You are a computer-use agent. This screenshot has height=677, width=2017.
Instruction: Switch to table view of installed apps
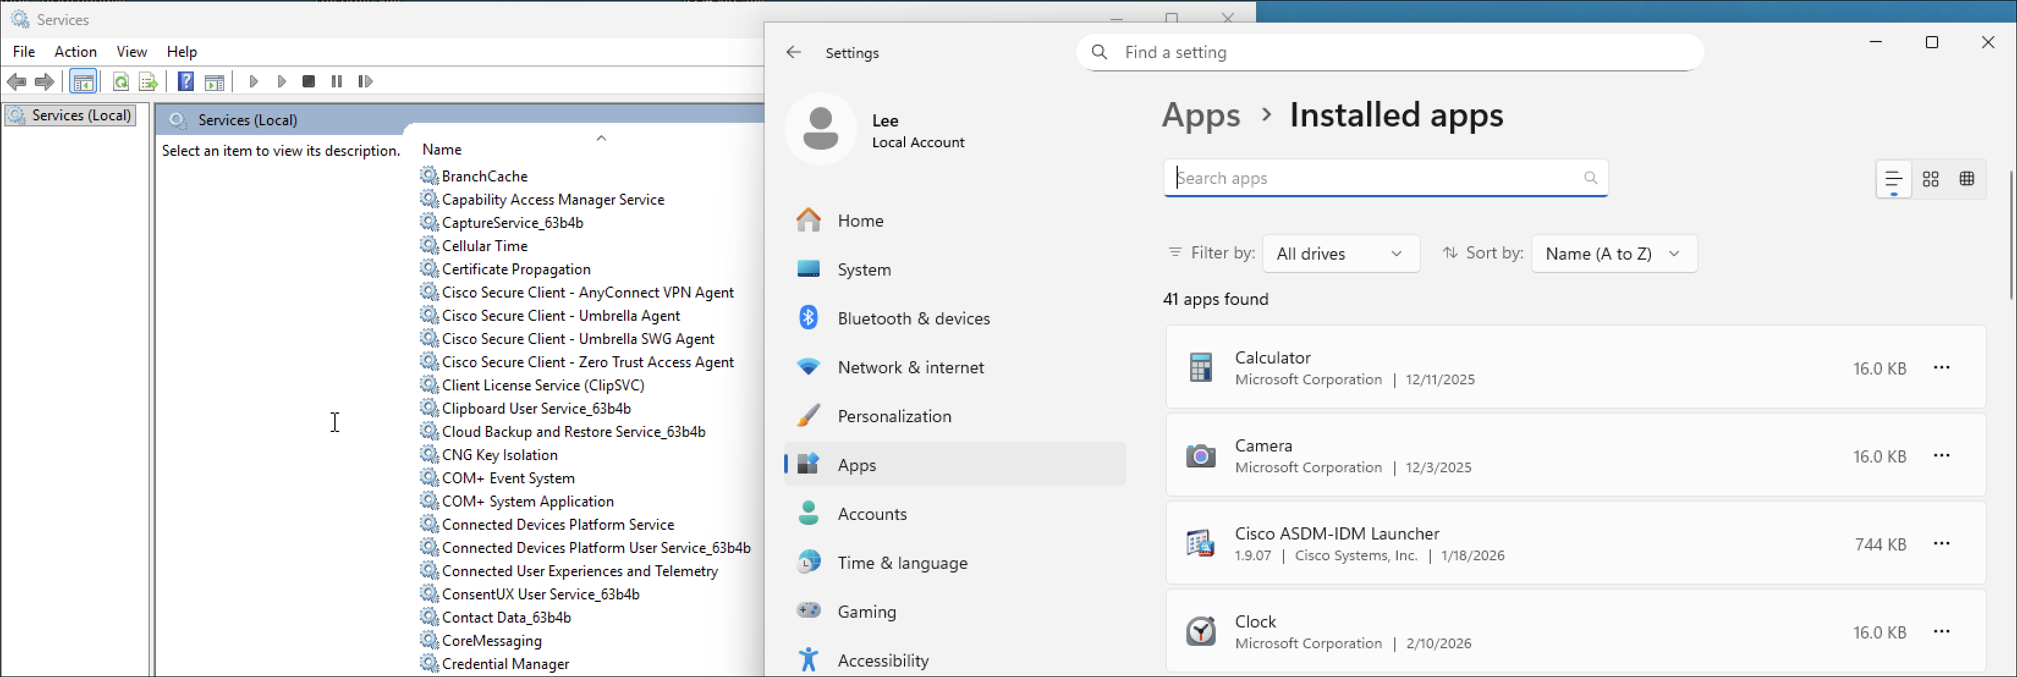1967,179
